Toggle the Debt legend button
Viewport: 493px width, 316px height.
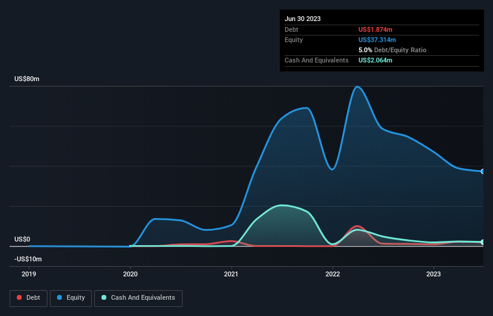[29, 298]
